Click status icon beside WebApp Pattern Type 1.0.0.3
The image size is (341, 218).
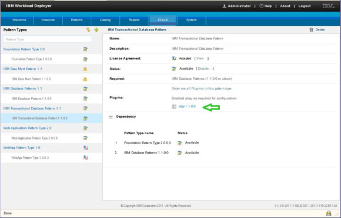point(85,158)
